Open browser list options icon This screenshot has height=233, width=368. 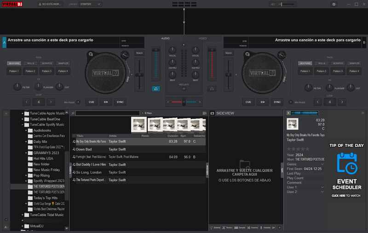(x=204, y=113)
